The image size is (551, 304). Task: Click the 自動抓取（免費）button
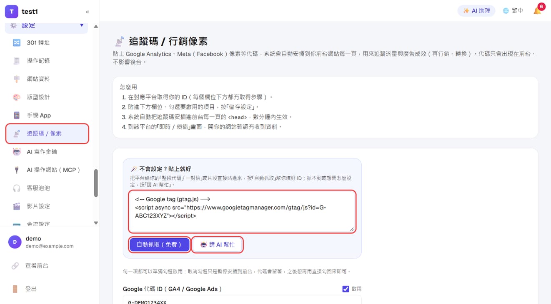[x=160, y=245]
